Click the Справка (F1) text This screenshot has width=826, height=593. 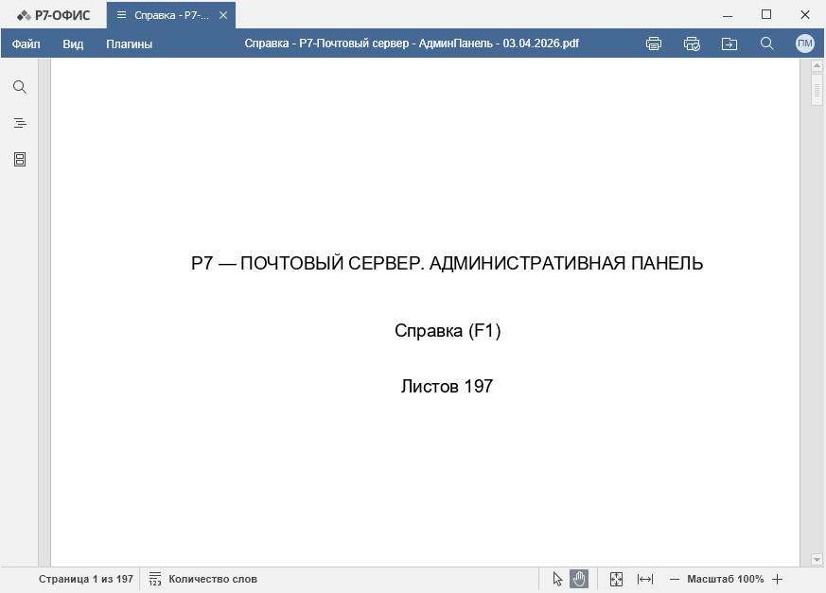click(x=448, y=331)
